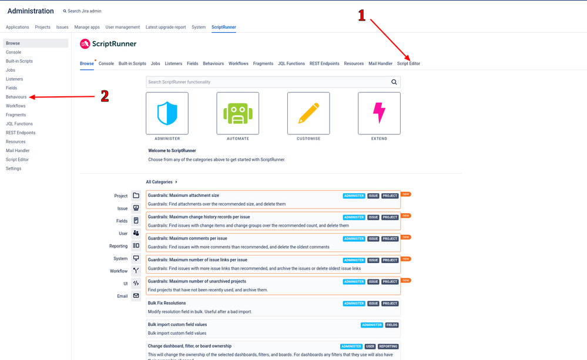Image resolution: width=587 pixels, height=360 pixels.
Task: Click FIELDS tag on Bulk import row
Action: coord(391,325)
